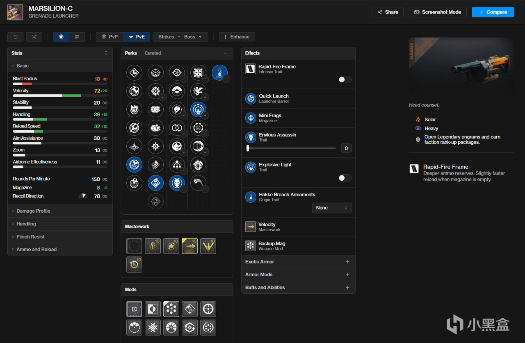Expand the Flinch Resist section
Screen dimensions: 525x343
(60, 237)
